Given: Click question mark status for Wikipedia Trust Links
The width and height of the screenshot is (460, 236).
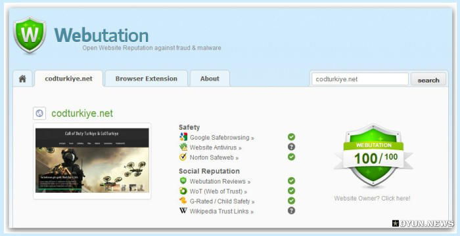Looking at the screenshot, I should 291,210.
